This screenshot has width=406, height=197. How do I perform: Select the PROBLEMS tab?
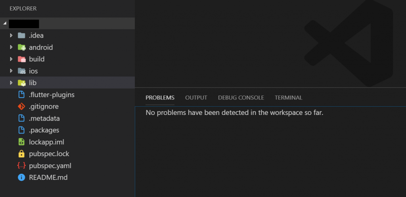pyautogui.click(x=160, y=98)
